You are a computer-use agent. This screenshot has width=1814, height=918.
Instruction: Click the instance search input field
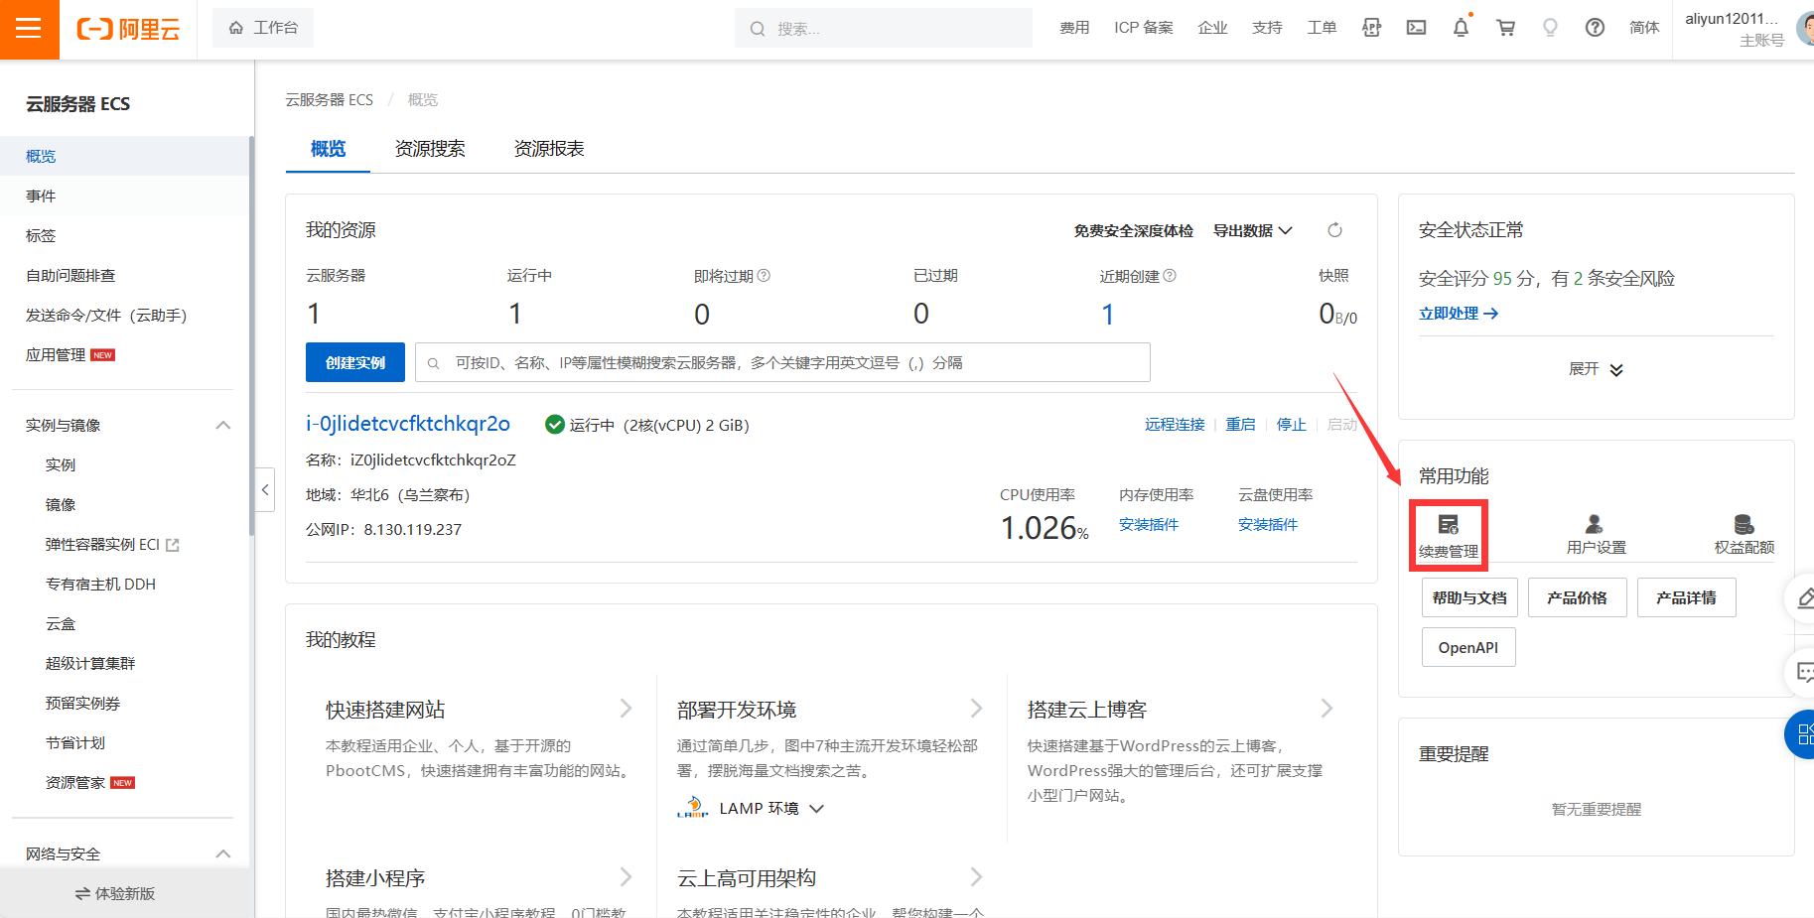[782, 362]
